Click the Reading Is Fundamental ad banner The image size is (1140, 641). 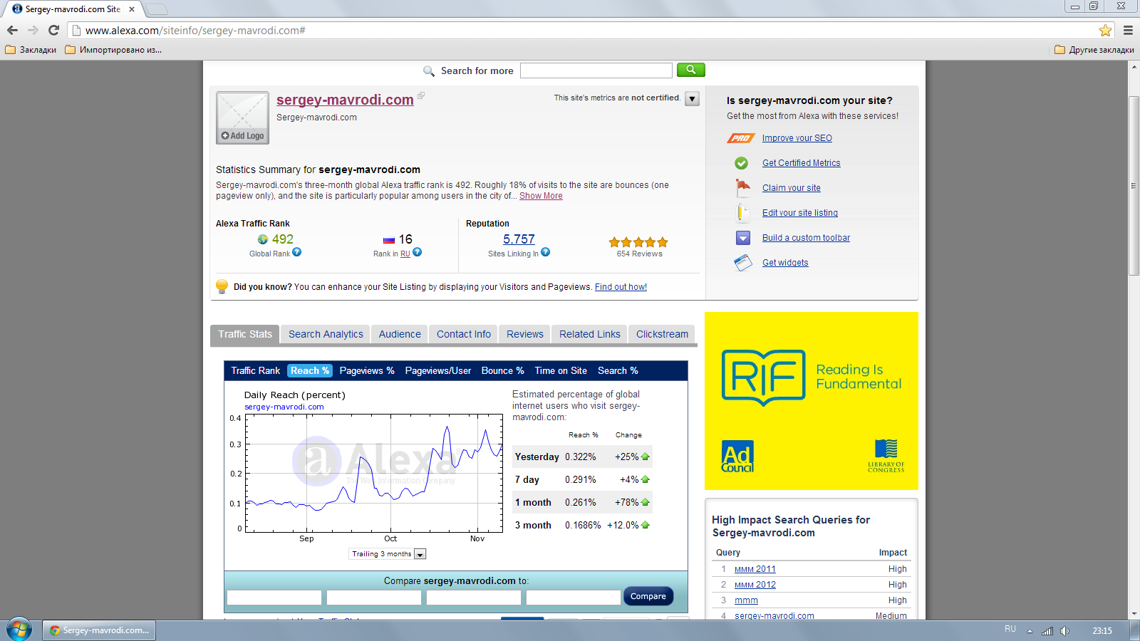click(812, 401)
